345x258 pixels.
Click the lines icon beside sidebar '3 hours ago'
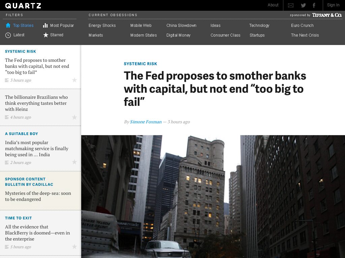[x=7, y=80]
